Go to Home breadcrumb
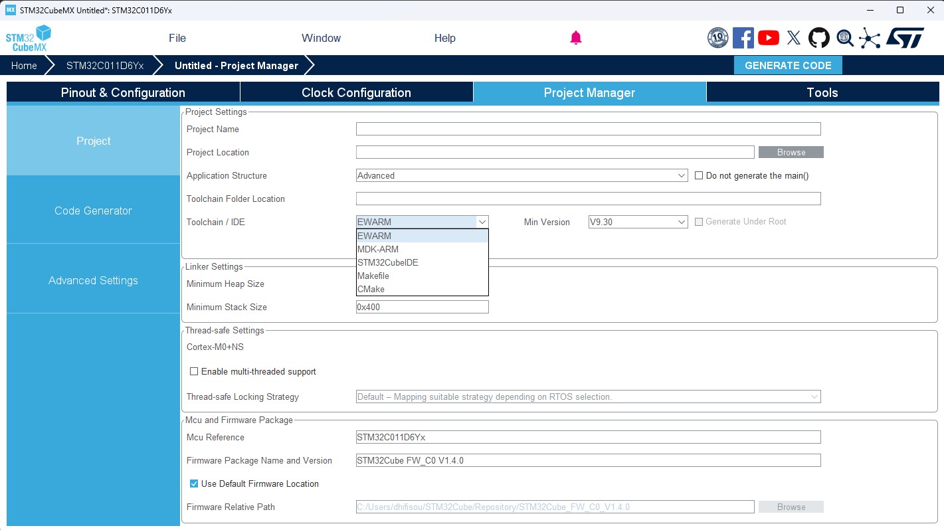Viewport: 944px width, 530px height. [x=24, y=65]
